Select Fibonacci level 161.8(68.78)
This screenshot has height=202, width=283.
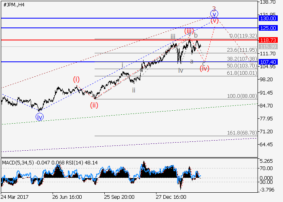[242, 133]
